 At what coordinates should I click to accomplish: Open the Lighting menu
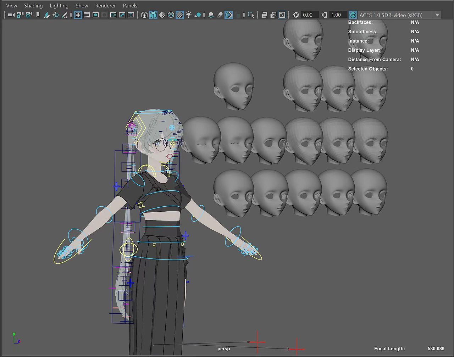tap(59, 6)
